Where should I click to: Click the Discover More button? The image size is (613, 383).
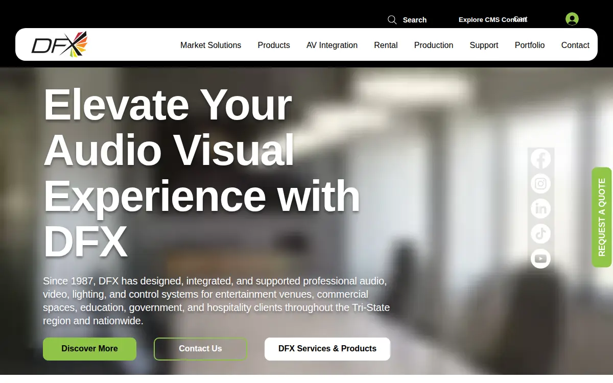(89, 349)
